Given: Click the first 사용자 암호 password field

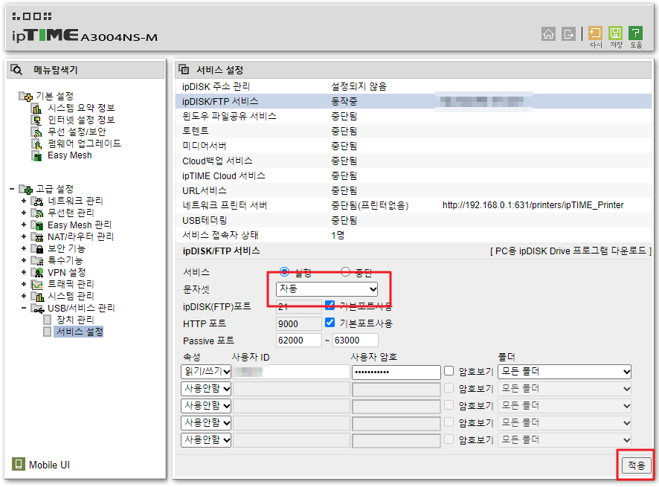Looking at the screenshot, I should tap(396, 372).
